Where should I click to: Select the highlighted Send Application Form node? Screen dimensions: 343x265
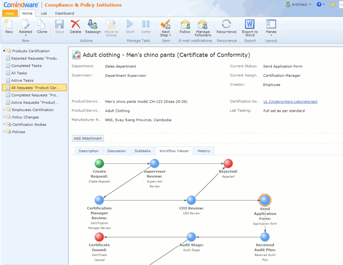click(x=265, y=200)
